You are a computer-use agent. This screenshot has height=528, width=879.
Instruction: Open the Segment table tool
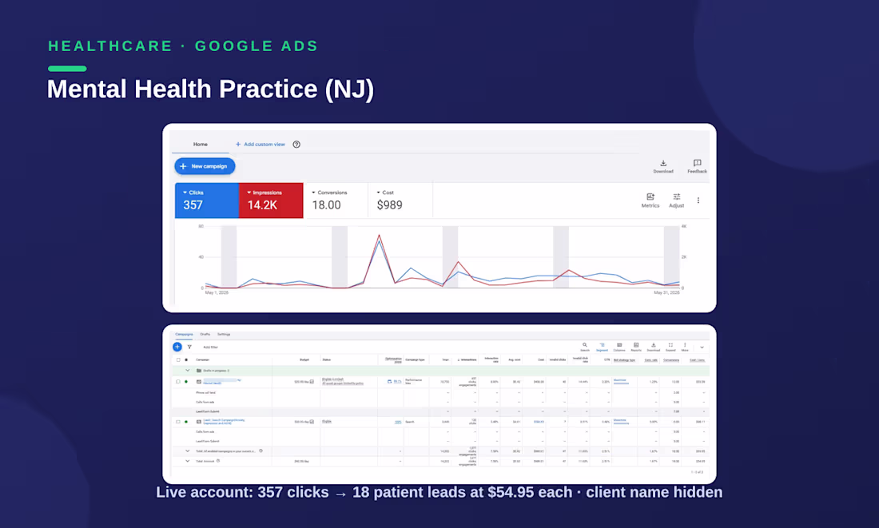click(602, 345)
